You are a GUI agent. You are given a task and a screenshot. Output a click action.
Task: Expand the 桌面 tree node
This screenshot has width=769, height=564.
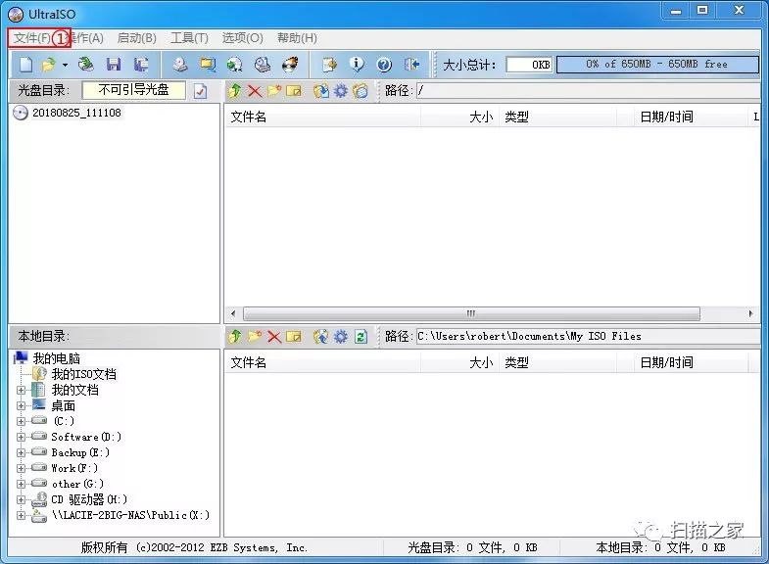point(22,405)
